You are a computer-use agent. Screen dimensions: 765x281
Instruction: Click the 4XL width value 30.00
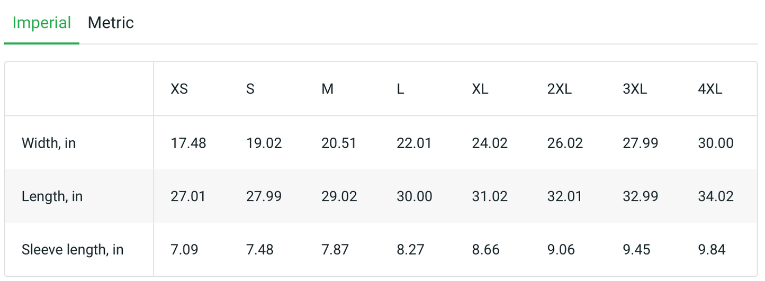716,143
